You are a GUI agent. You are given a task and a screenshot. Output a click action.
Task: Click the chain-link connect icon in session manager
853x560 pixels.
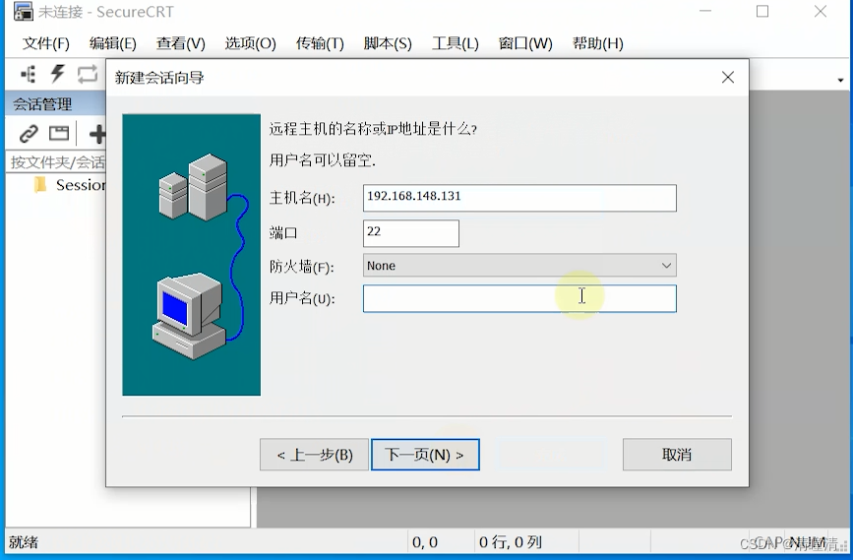29,133
